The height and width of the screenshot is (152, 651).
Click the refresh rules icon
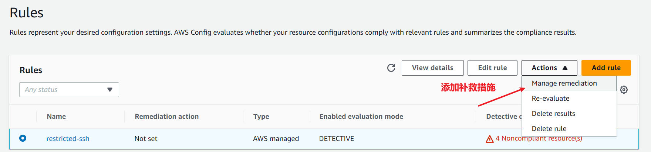click(x=391, y=68)
